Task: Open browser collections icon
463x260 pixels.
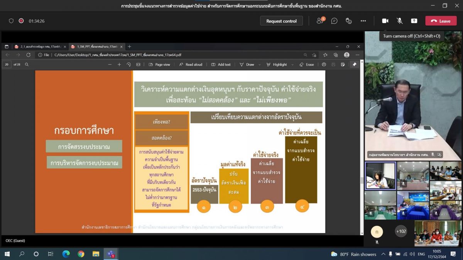Action: pos(336,55)
